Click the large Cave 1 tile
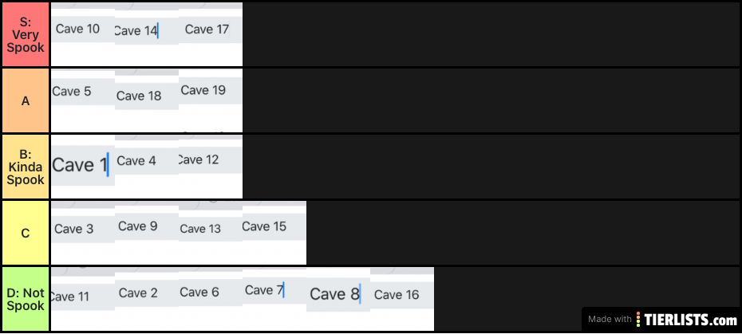Image resolution: width=742 pixels, height=334 pixels. tap(83, 167)
